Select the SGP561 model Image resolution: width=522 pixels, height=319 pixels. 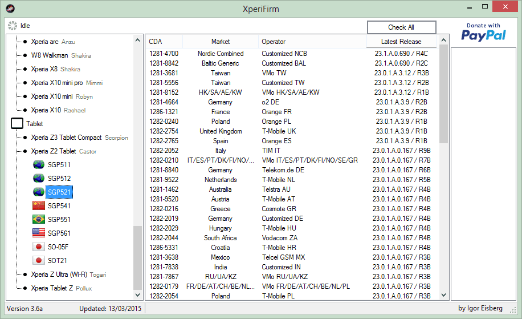59,233
